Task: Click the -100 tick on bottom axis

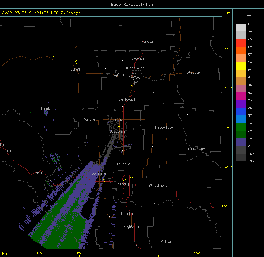Action: pos(39,253)
